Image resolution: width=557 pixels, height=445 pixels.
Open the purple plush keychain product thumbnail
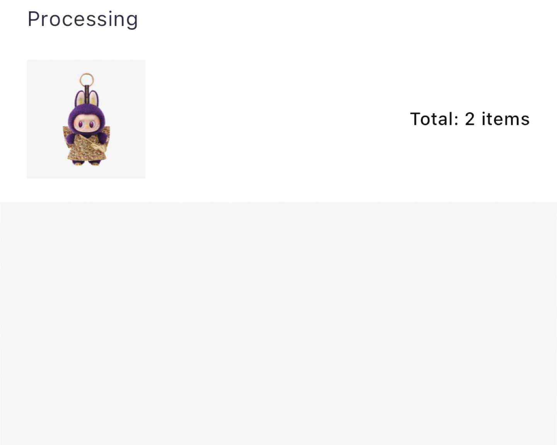[x=86, y=119]
